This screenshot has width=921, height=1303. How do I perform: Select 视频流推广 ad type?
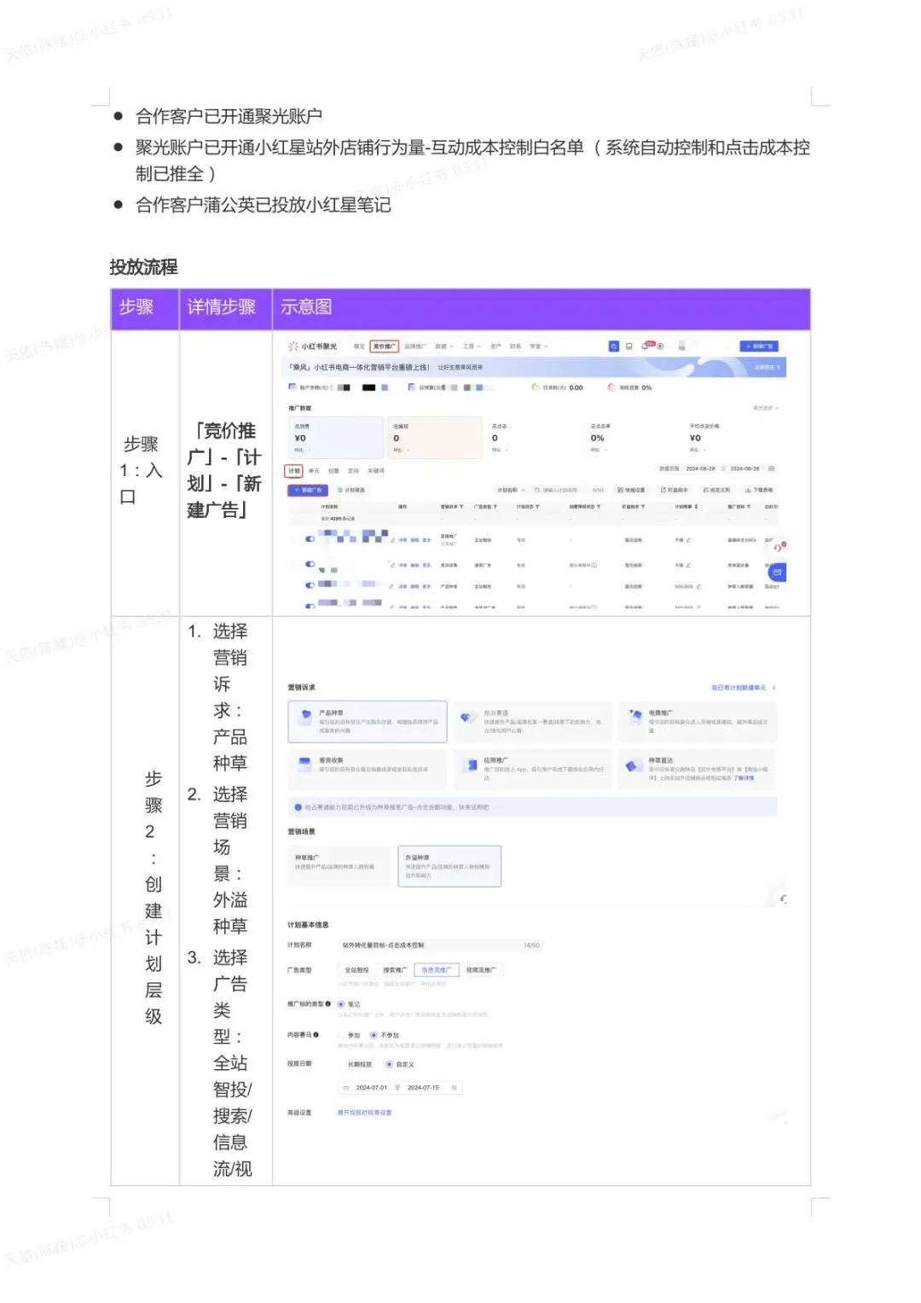[481, 970]
